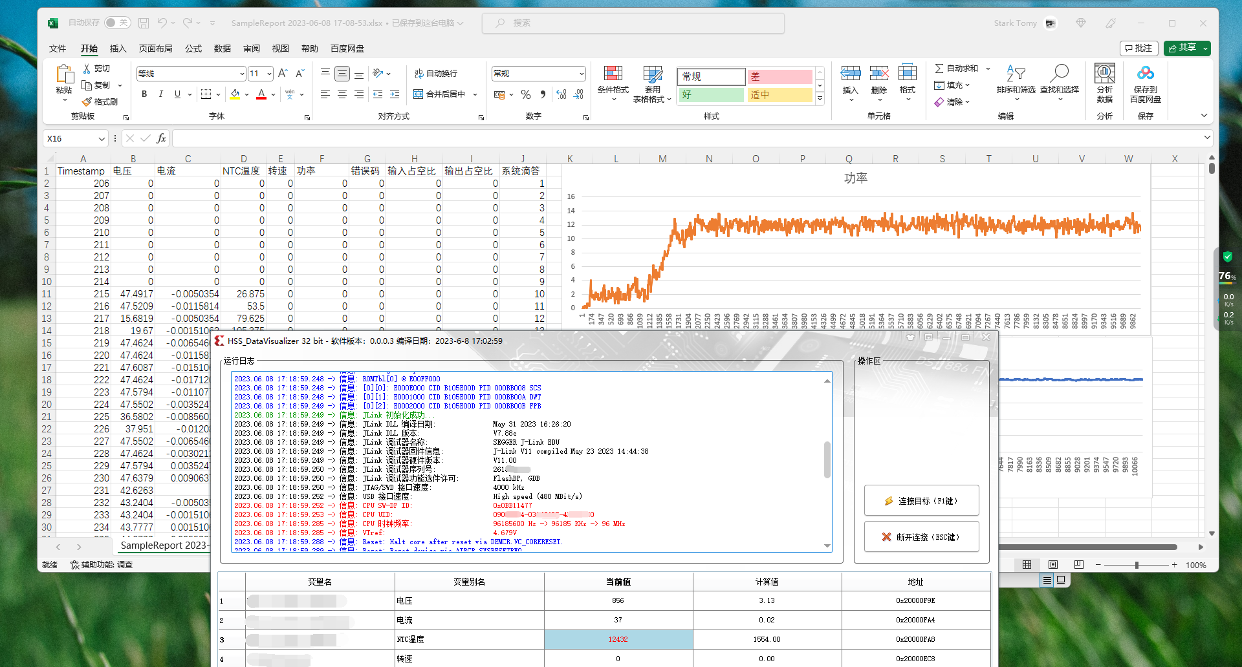Switch to page layout view icon
Image resolution: width=1242 pixels, height=667 pixels.
pyautogui.click(x=1052, y=565)
